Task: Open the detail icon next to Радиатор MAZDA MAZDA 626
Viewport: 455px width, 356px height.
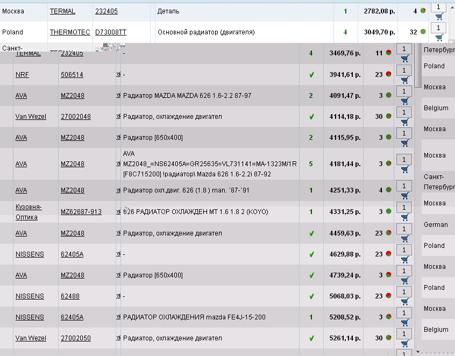Action: coord(118,96)
